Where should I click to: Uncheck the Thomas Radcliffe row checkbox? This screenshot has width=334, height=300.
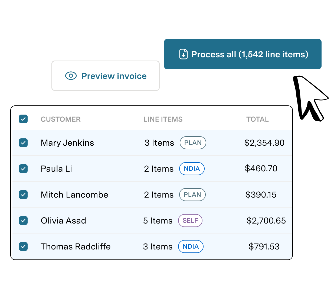pos(23,246)
